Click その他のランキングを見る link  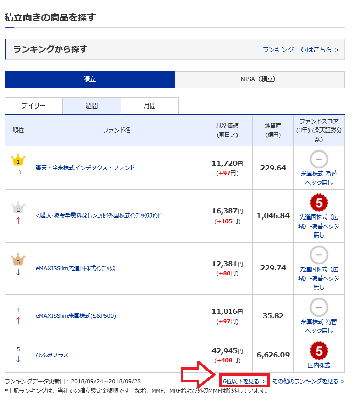point(308,381)
